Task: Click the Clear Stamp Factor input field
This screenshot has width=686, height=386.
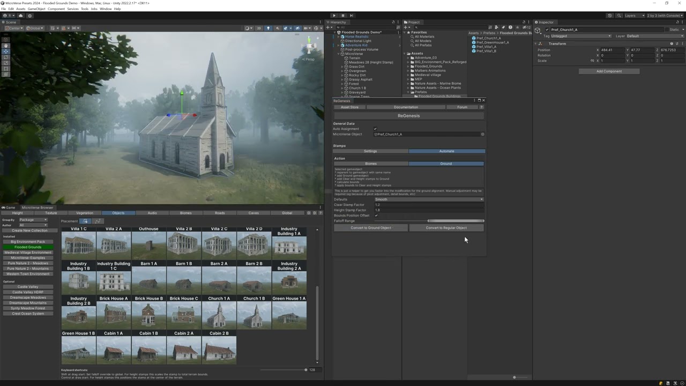Action: 429,205
